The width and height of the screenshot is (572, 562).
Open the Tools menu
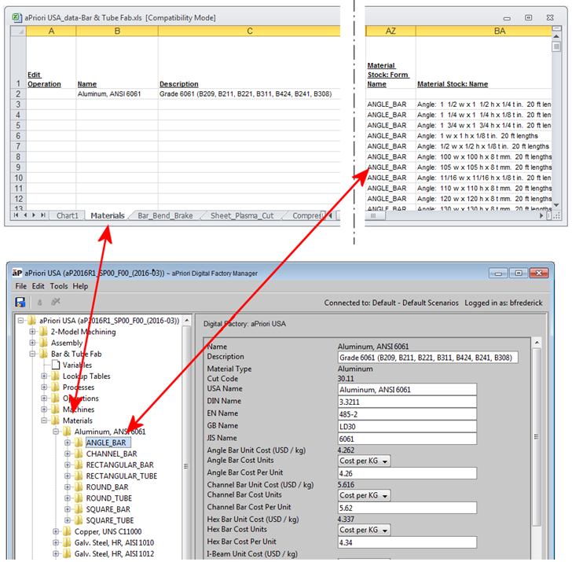tap(59, 286)
